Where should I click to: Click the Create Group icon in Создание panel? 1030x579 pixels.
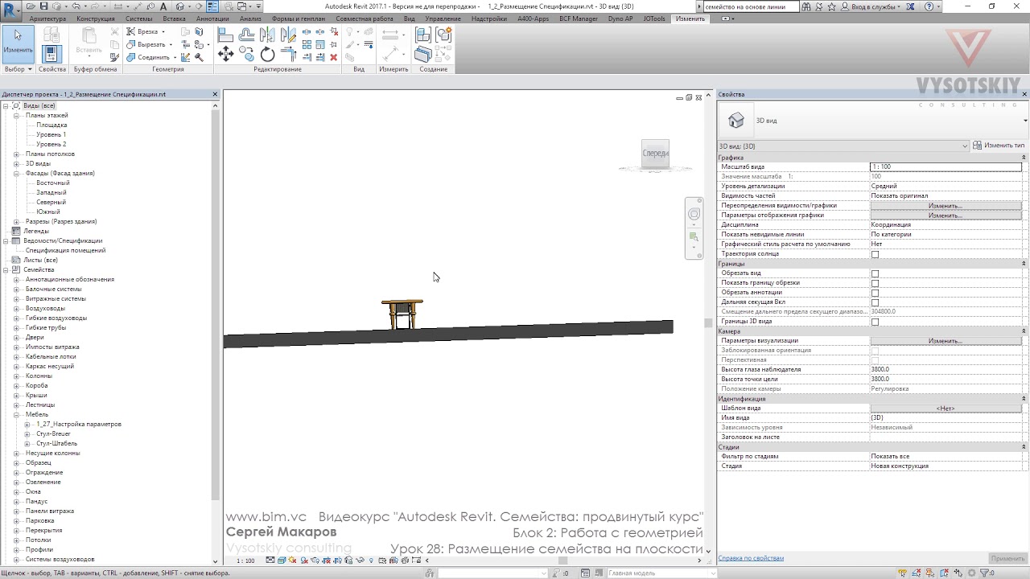[443, 35]
